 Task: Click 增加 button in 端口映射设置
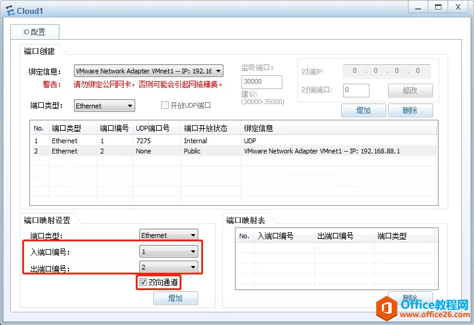[x=175, y=298]
